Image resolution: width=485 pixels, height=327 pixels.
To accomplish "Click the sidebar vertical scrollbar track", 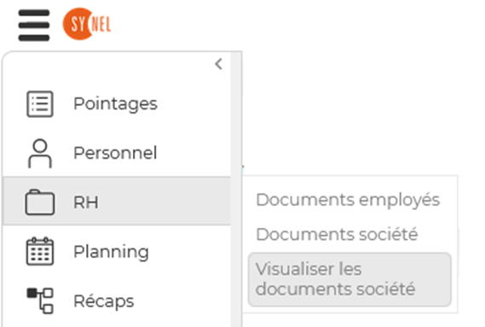I will click(236, 189).
